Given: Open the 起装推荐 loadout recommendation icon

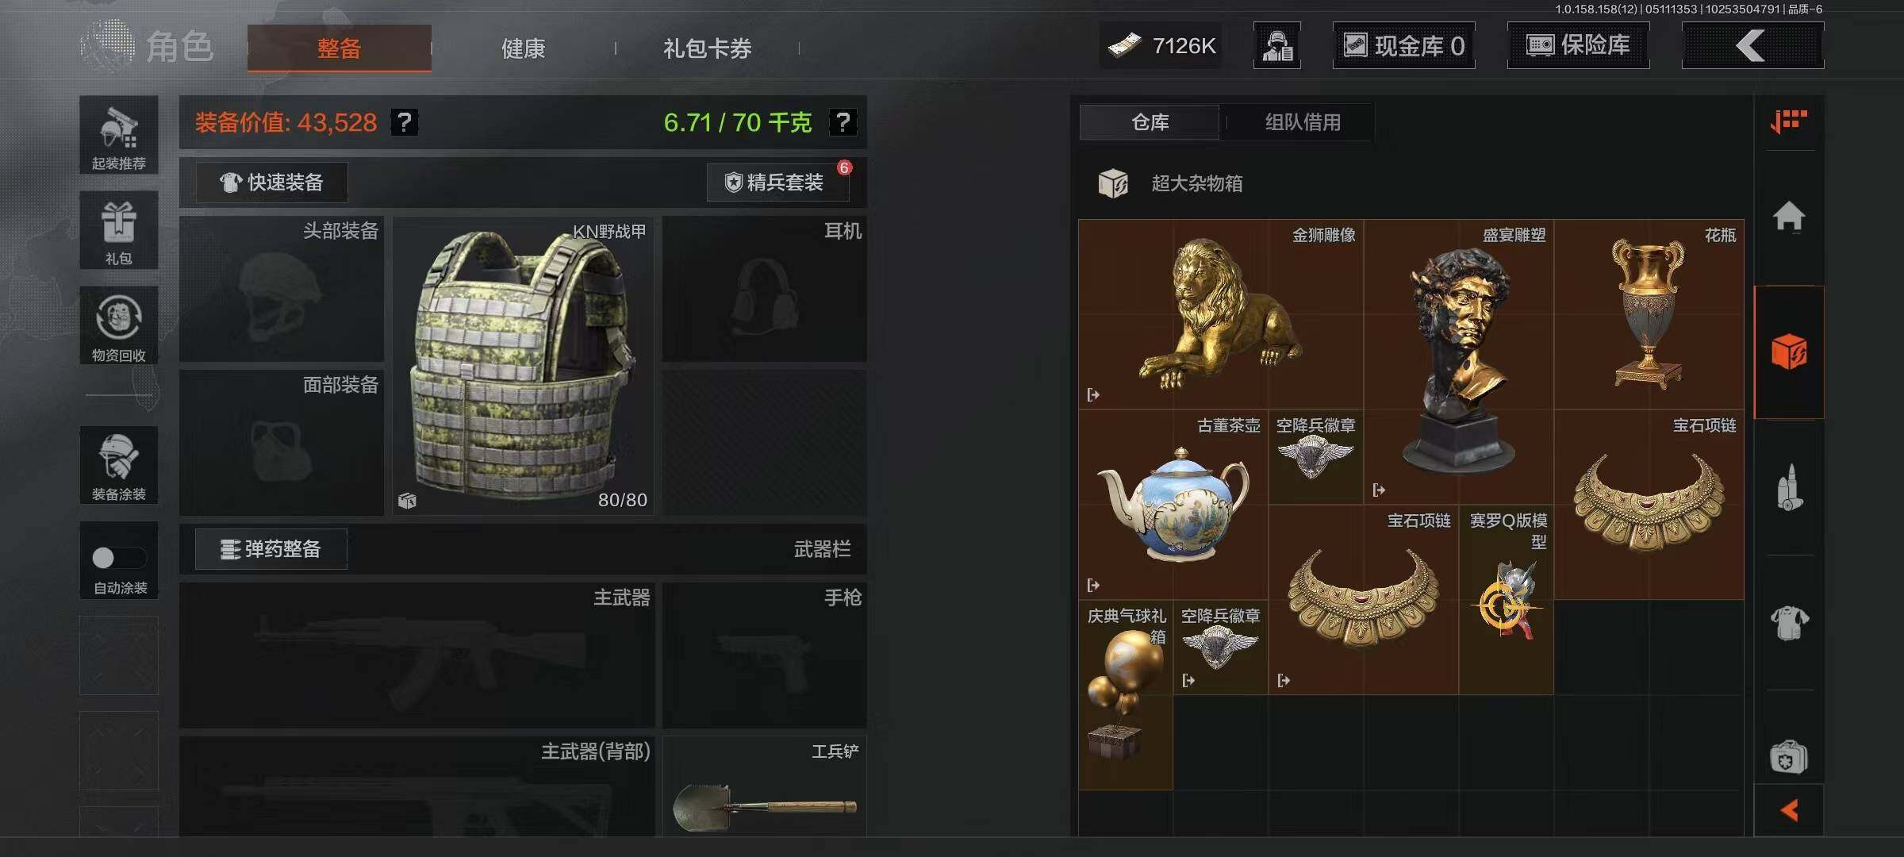Looking at the screenshot, I should (119, 136).
